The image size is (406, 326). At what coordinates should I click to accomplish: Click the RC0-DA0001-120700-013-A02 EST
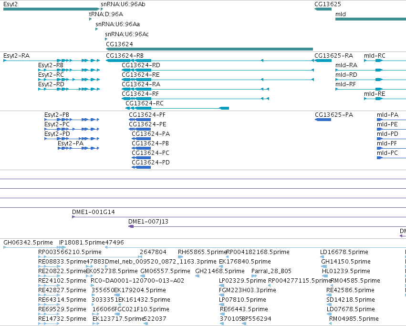coord(93,285)
